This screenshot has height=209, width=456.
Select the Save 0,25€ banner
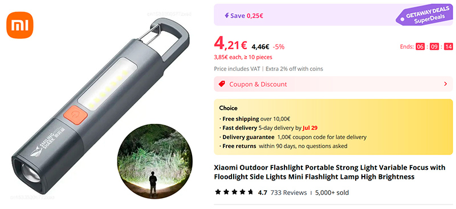tap(333, 15)
